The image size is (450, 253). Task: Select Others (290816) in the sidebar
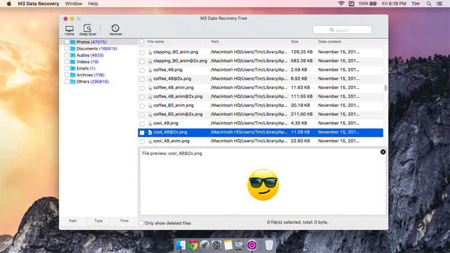coord(92,82)
